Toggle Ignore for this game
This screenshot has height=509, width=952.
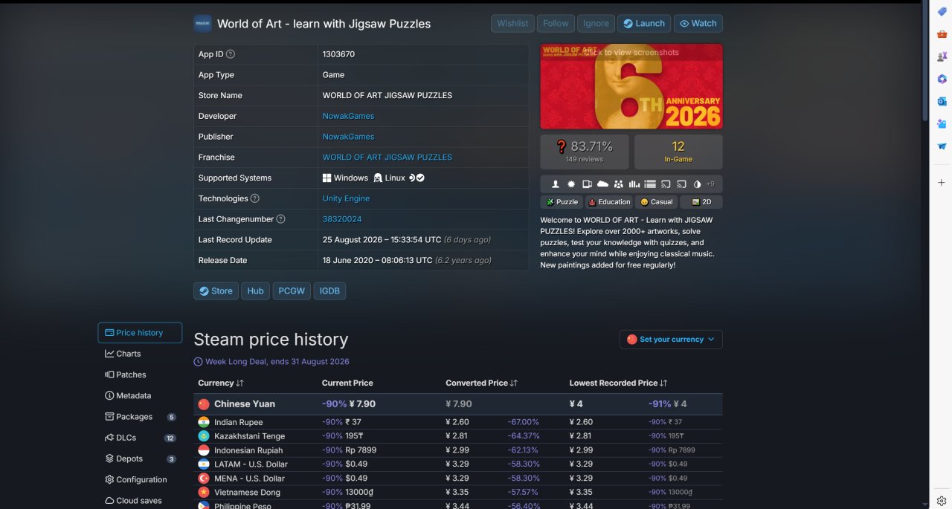[596, 24]
